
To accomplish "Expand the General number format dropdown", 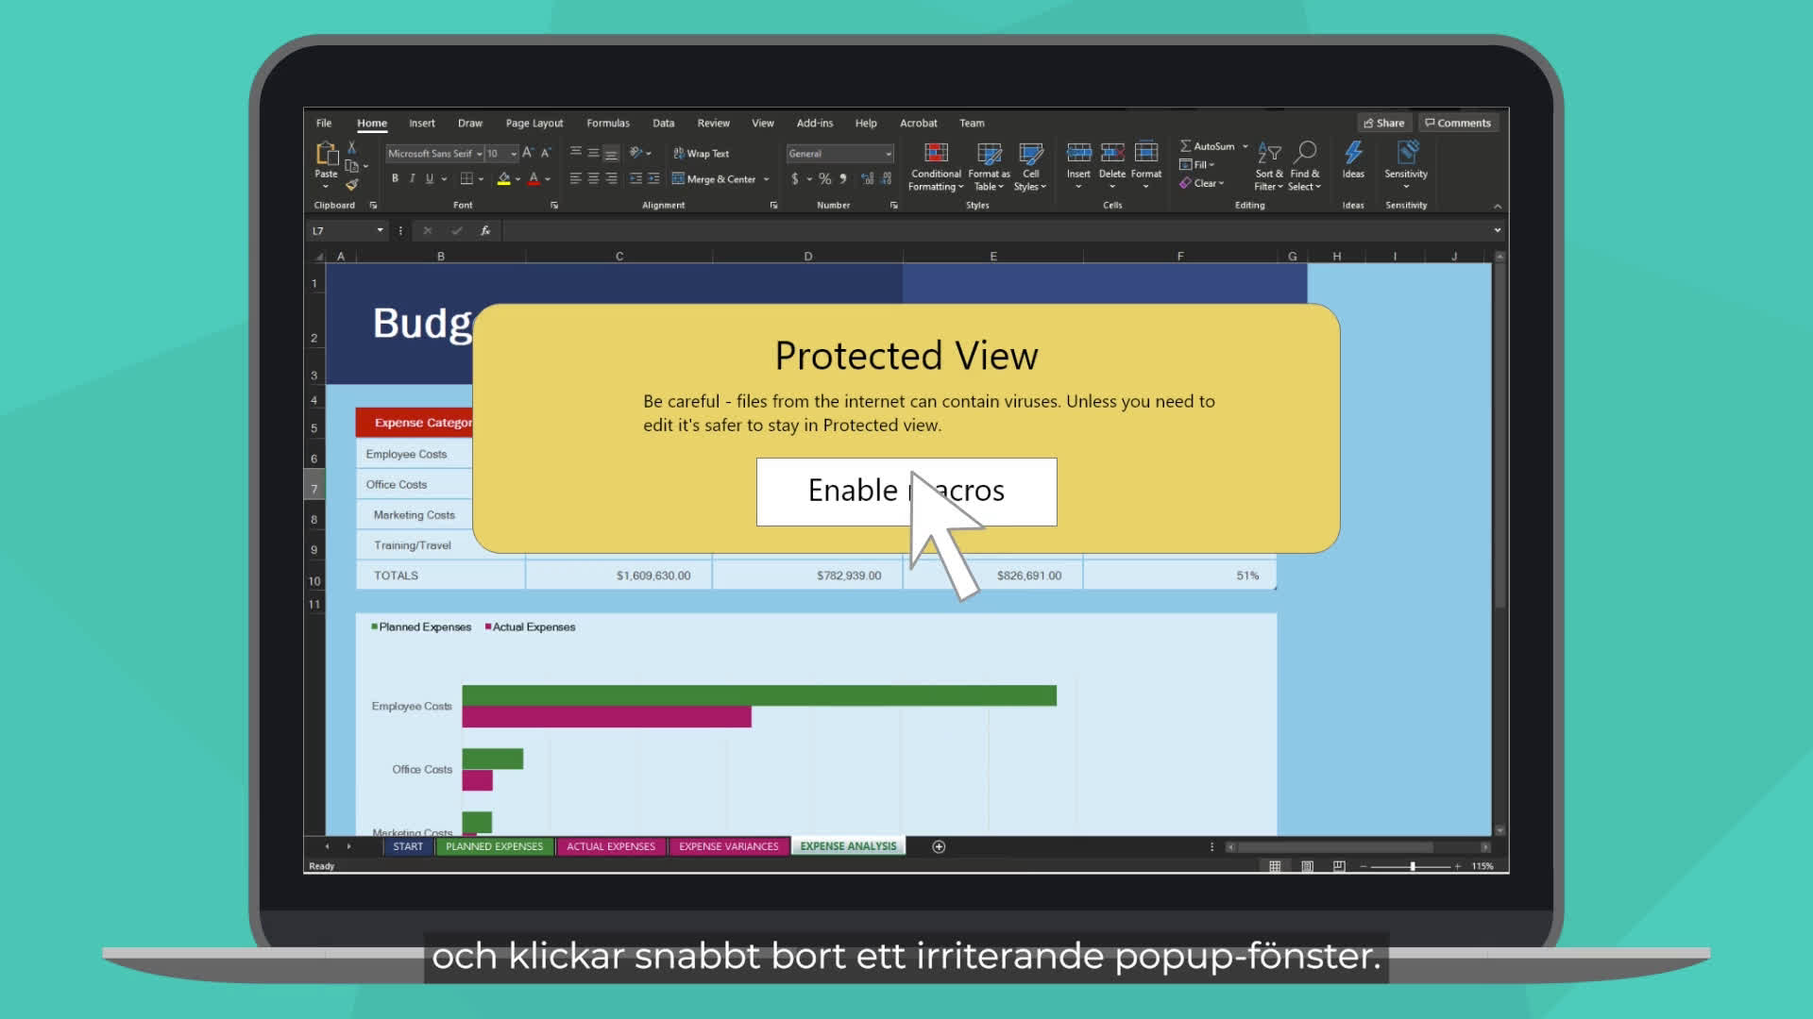I will (x=888, y=154).
